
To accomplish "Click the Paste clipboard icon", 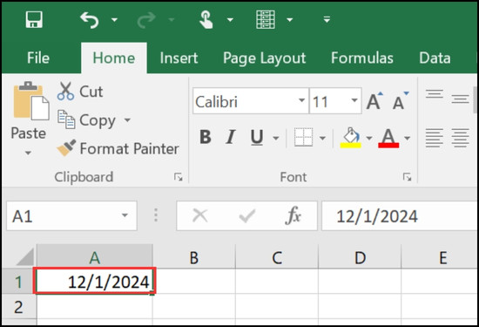I will (x=30, y=101).
